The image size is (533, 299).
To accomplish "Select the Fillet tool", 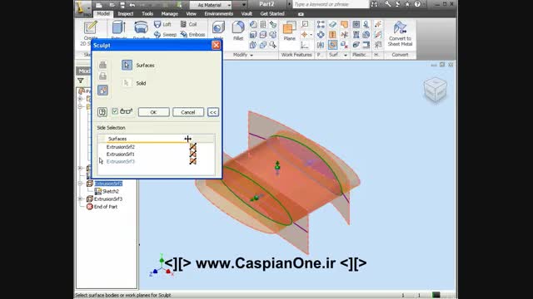I will click(x=238, y=31).
